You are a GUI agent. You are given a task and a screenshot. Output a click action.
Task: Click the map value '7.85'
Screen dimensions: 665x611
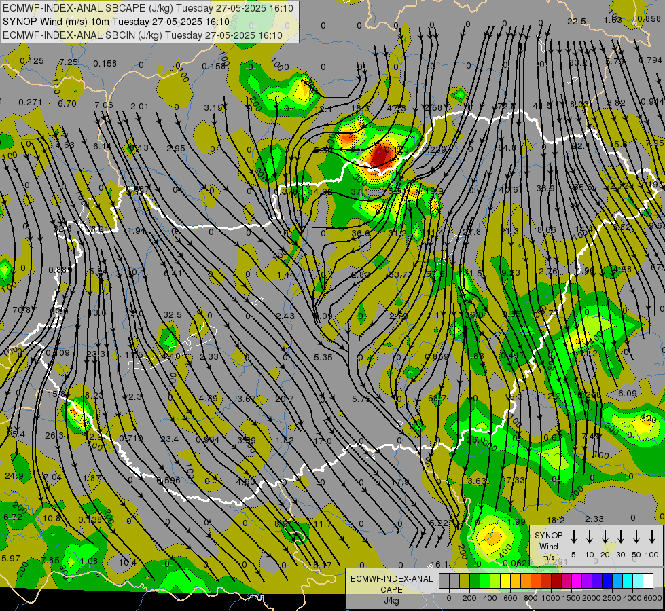pos(50,560)
